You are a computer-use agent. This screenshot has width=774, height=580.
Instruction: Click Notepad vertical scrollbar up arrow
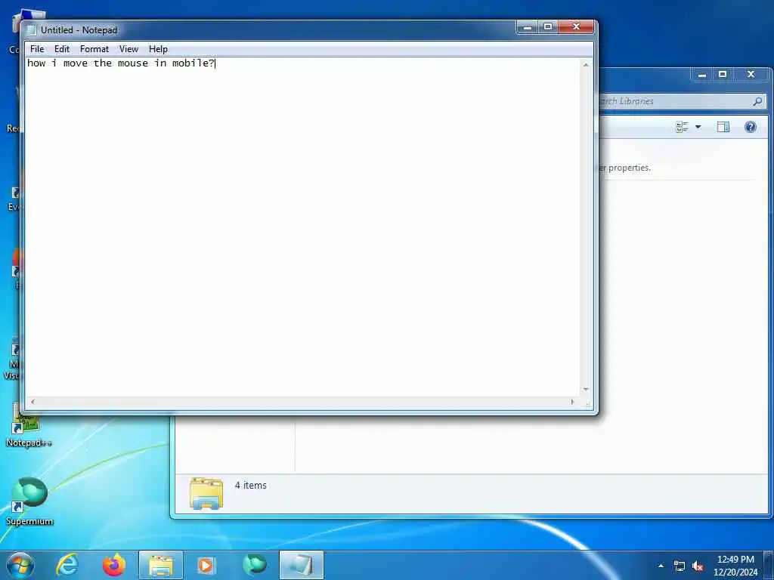tap(586, 65)
